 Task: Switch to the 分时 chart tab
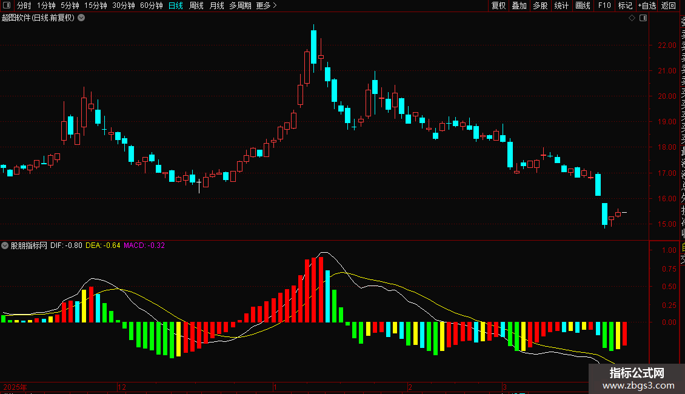(24, 5)
